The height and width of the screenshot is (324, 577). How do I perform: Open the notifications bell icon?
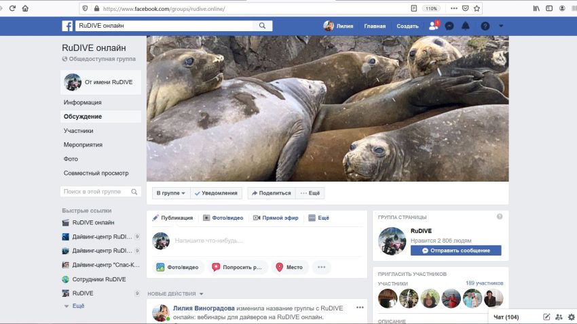coord(466,26)
